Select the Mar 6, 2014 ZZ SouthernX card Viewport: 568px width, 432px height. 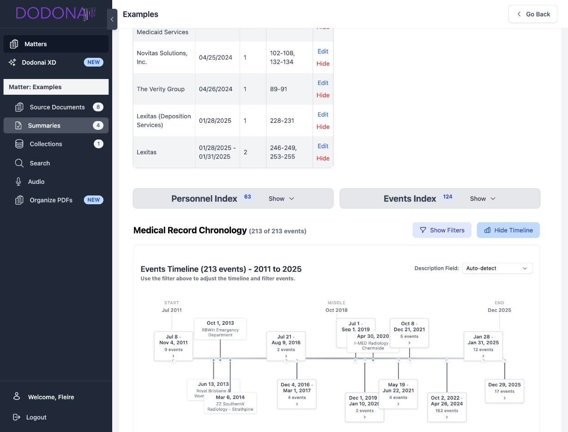coord(230,403)
